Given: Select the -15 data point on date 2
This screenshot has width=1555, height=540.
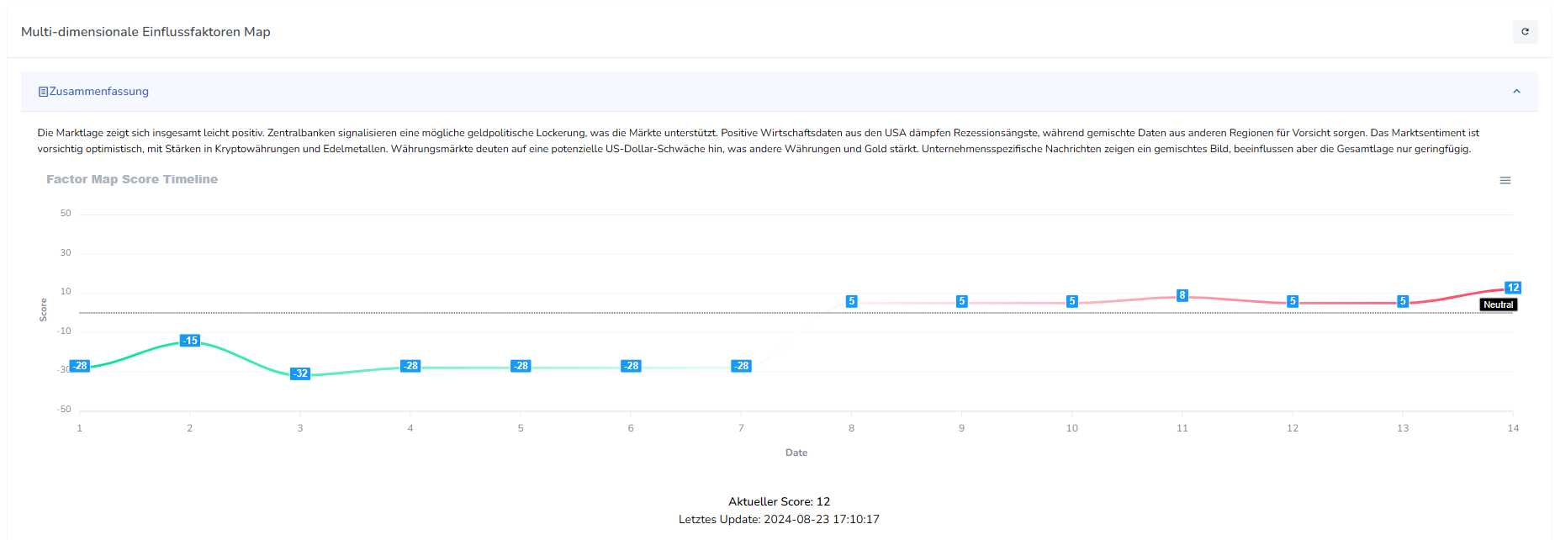Looking at the screenshot, I should [190, 341].
